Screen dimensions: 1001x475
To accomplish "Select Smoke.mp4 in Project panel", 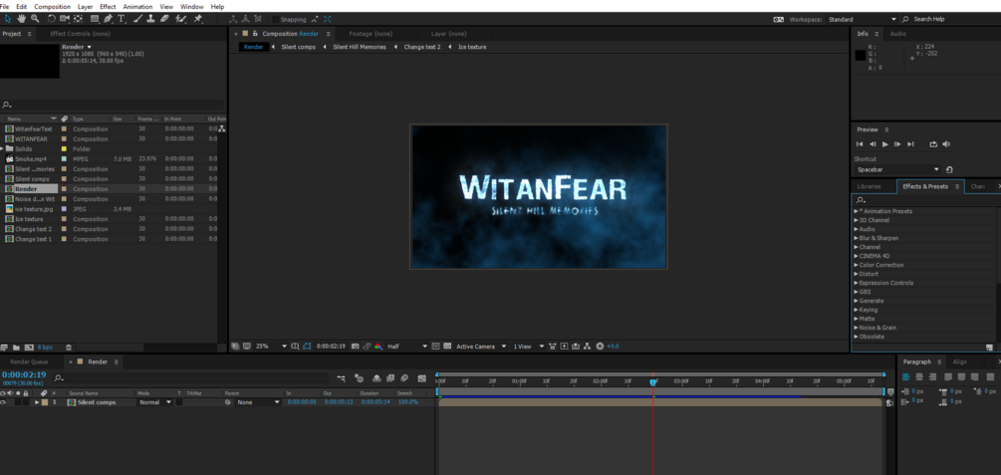I will [30, 159].
